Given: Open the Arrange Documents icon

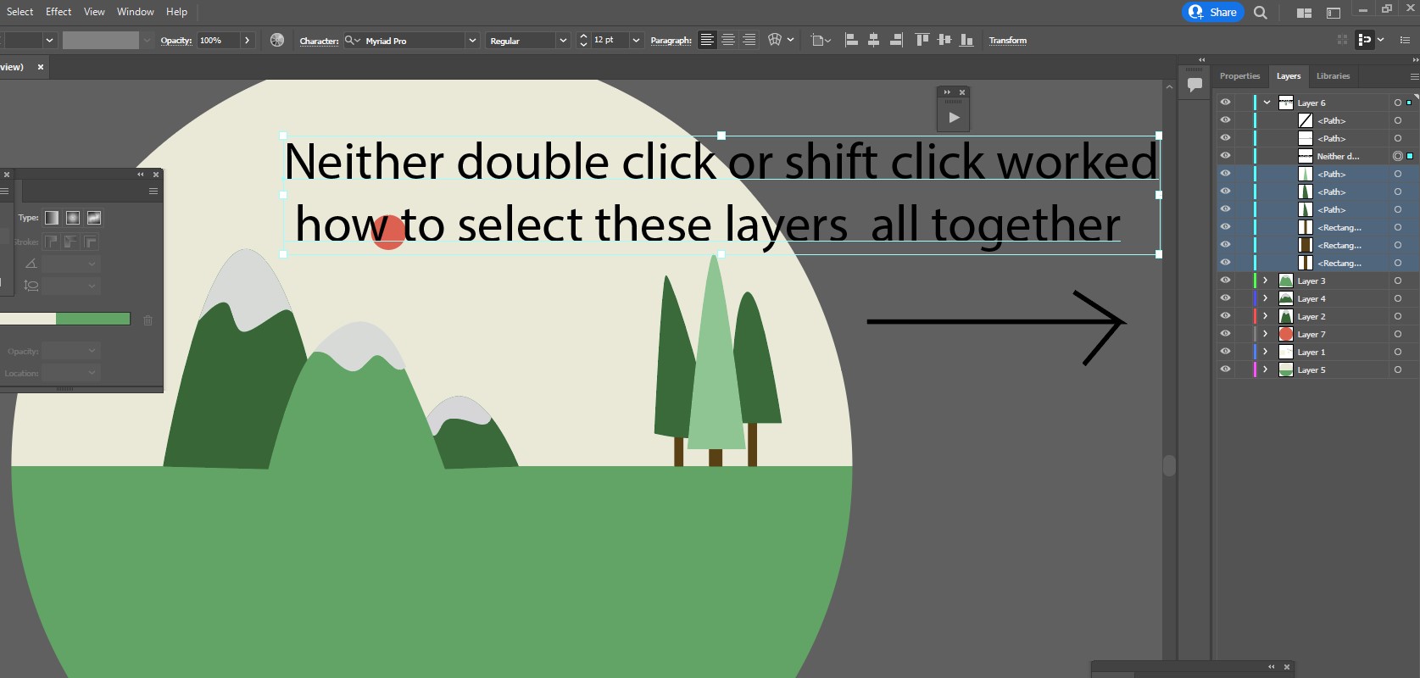Looking at the screenshot, I should point(1304,13).
